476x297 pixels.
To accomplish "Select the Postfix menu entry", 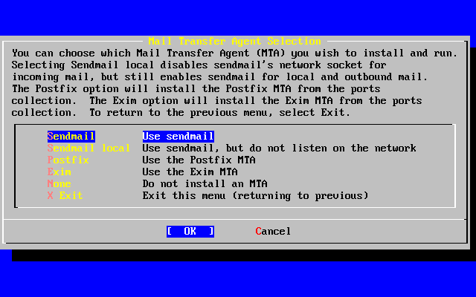I will coord(68,160).
